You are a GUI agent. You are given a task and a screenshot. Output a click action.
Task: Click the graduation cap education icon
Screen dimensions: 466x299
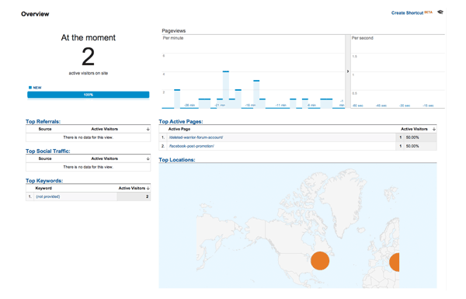(x=440, y=12)
